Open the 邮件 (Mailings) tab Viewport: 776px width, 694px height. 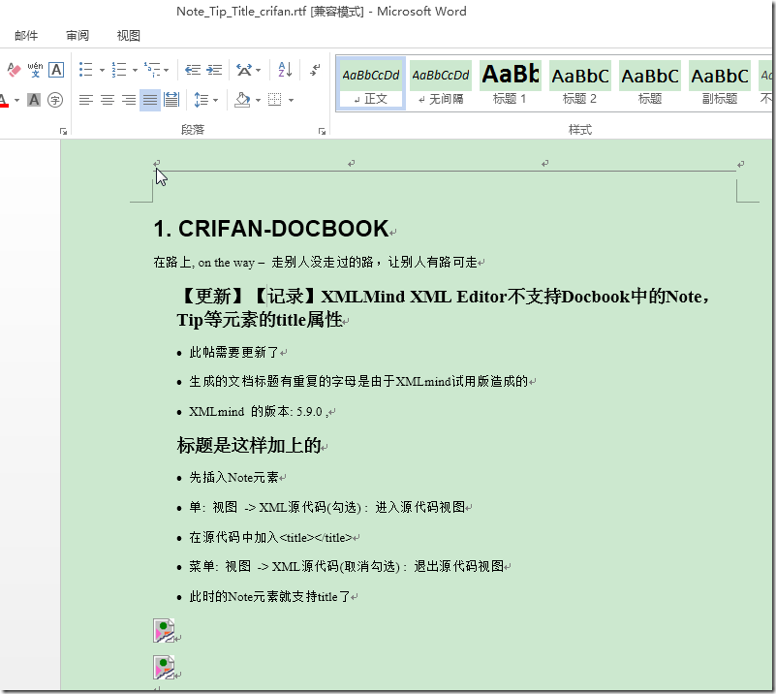coord(26,36)
